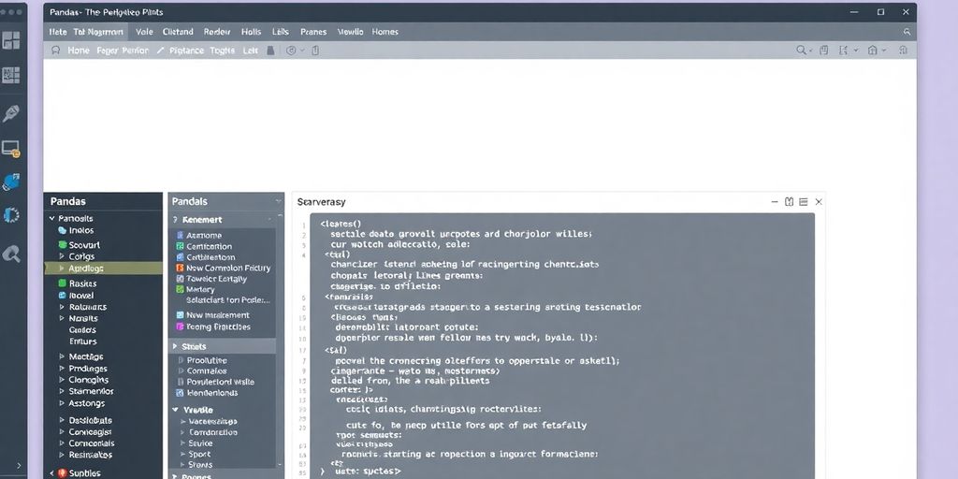The width and height of the screenshot is (958, 479).
Task: Open the Homes menu
Action: [385, 32]
